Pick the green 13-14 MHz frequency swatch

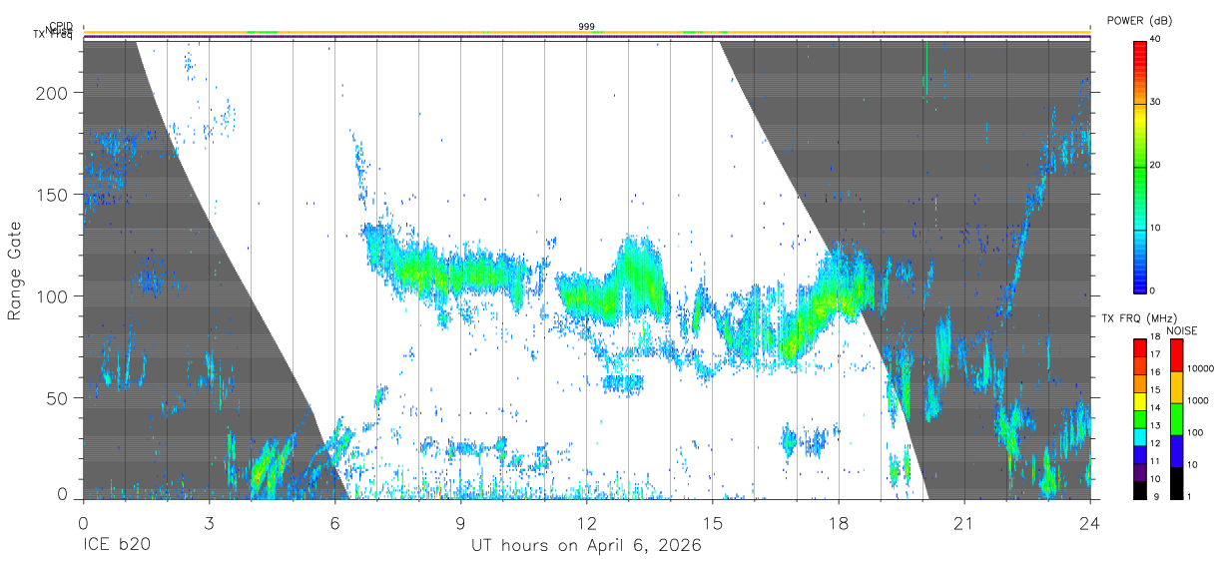(x=1139, y=419)
